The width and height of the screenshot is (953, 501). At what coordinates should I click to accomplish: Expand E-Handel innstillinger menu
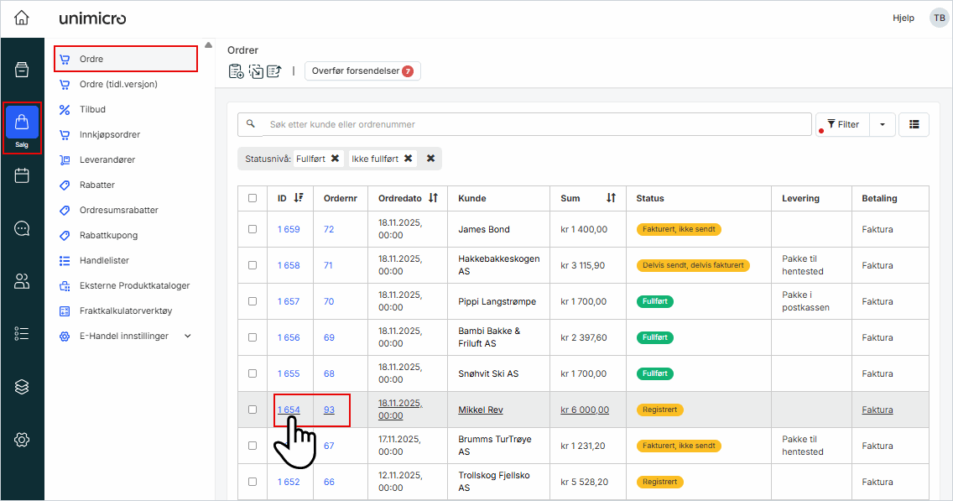187,337
